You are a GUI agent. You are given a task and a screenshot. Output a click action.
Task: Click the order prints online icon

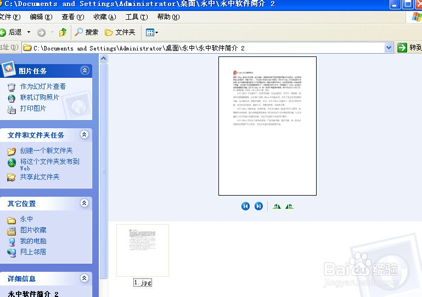tap(12, 99)
